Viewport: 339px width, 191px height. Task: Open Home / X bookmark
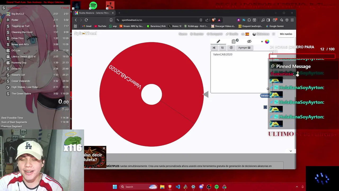point(175,26)
